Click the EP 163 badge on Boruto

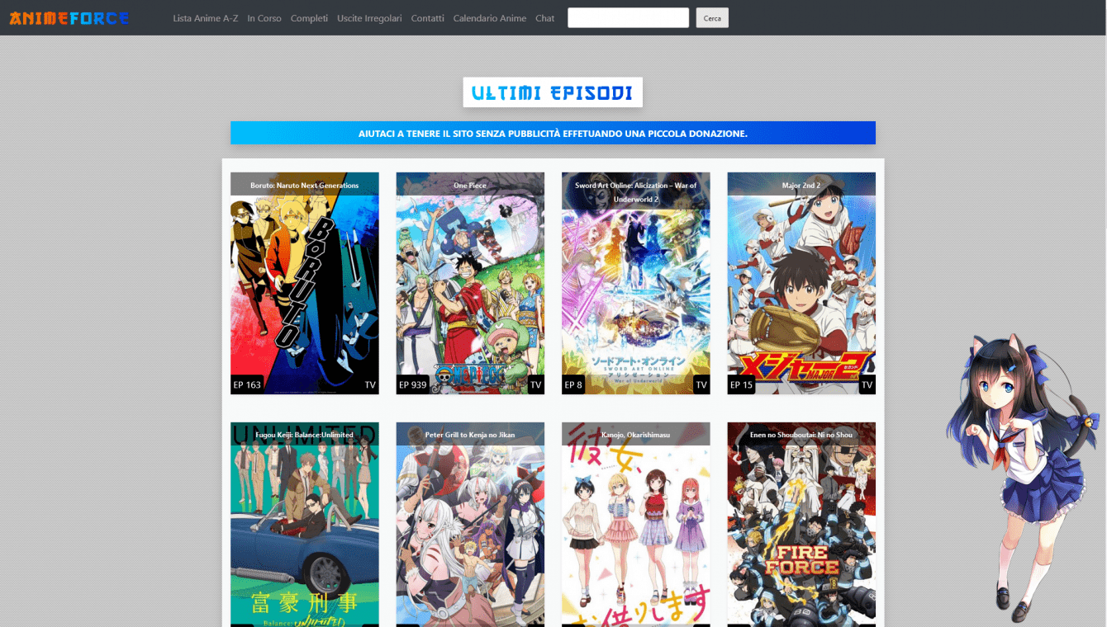[247, 384]
